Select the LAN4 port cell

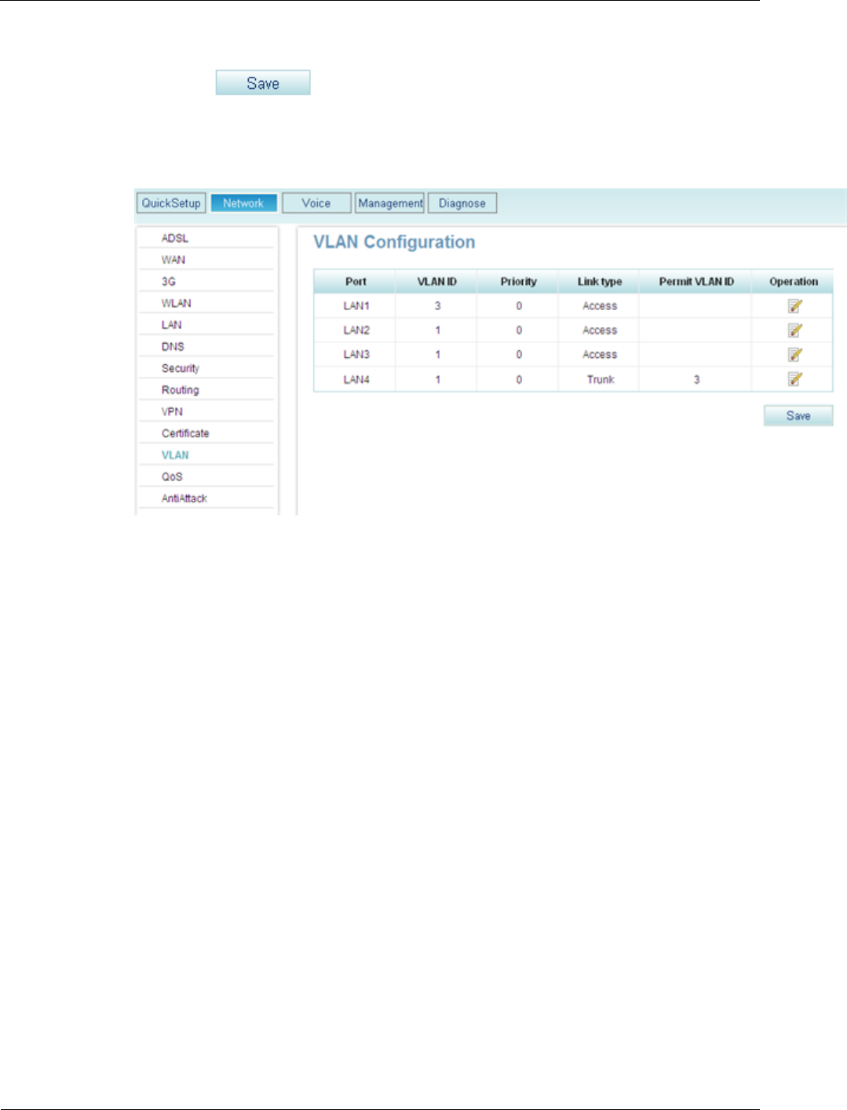(356, 379)
